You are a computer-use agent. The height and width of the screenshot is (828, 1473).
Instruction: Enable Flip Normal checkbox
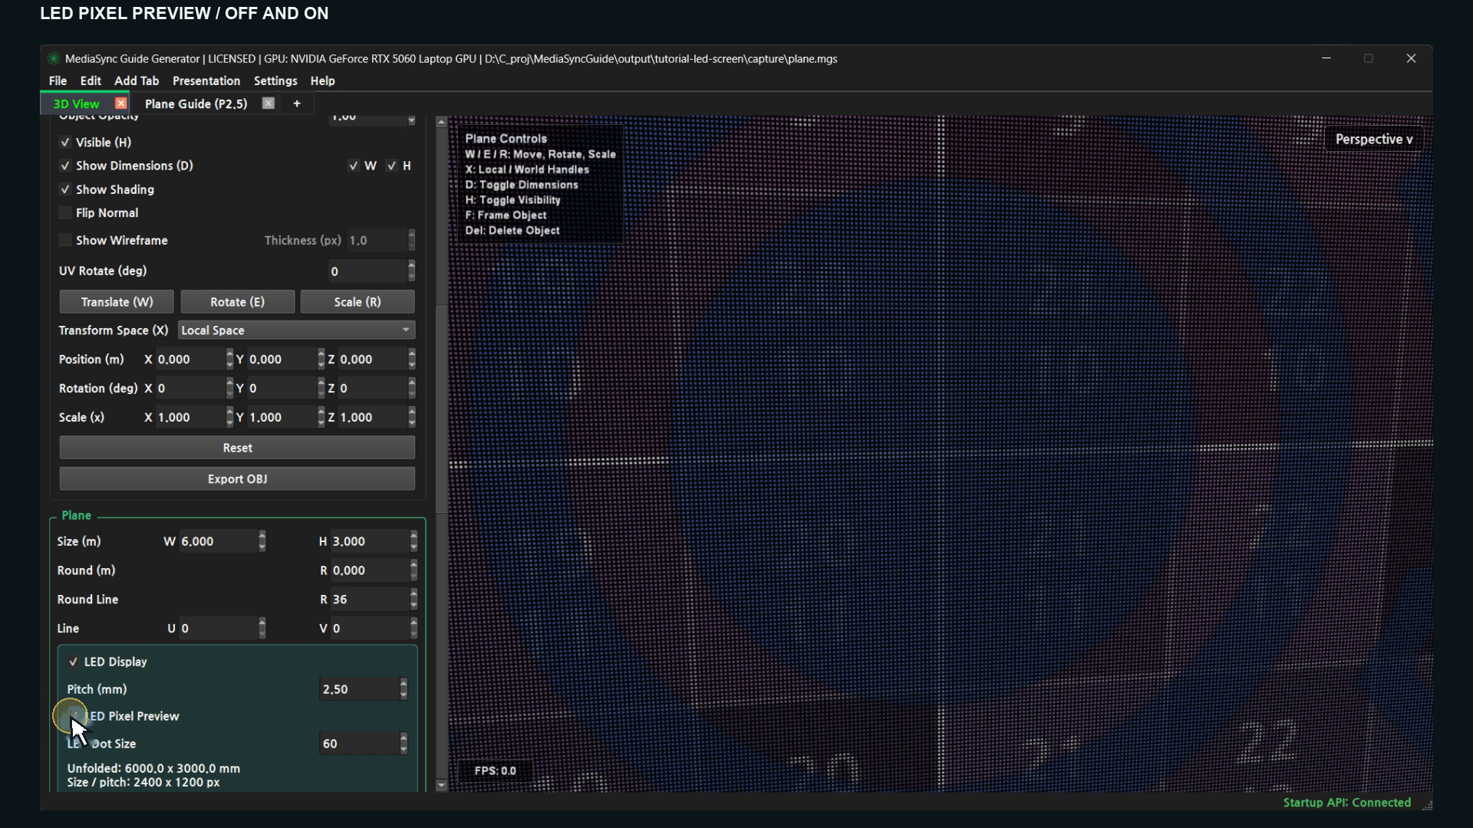65,213
